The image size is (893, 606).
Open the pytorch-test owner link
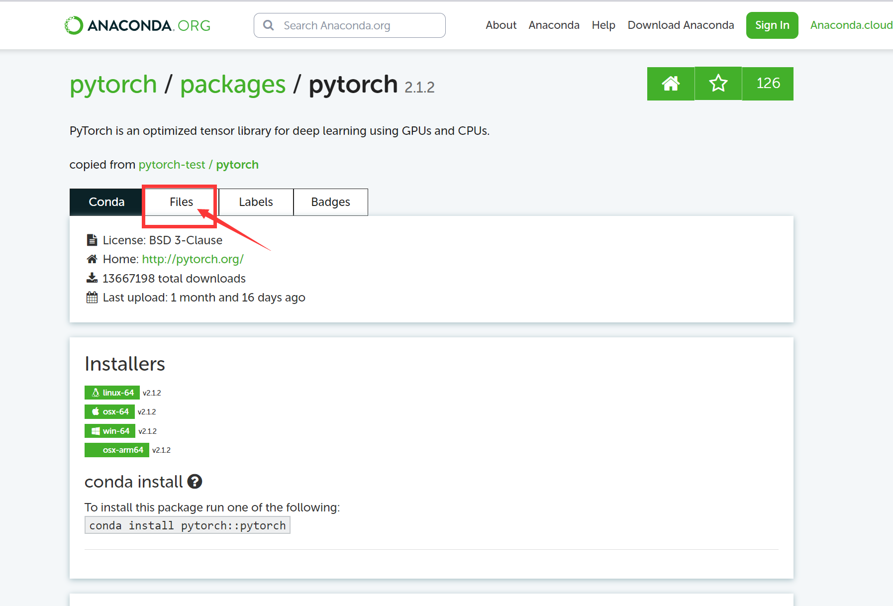(172, 165)
